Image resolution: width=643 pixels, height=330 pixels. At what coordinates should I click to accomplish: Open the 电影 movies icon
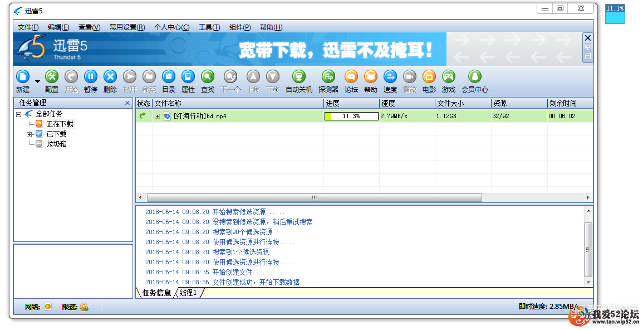tap(429, 77)
